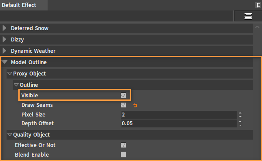Increase Depth Offset with up stepper arrow
Image resolution: width=262 pixels, height=161 pixels.
(x=240, y=122)
